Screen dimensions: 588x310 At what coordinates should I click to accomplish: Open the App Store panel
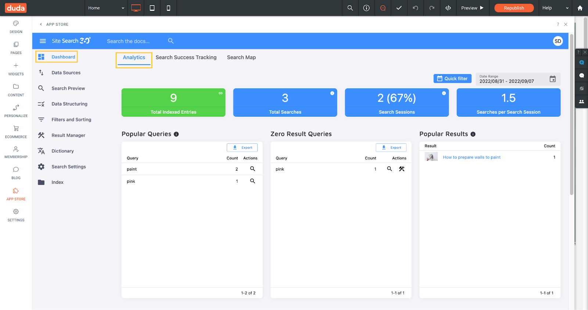pos(16,194)
